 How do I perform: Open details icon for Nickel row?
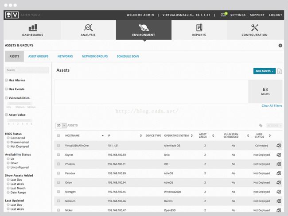tap(279, 210)
